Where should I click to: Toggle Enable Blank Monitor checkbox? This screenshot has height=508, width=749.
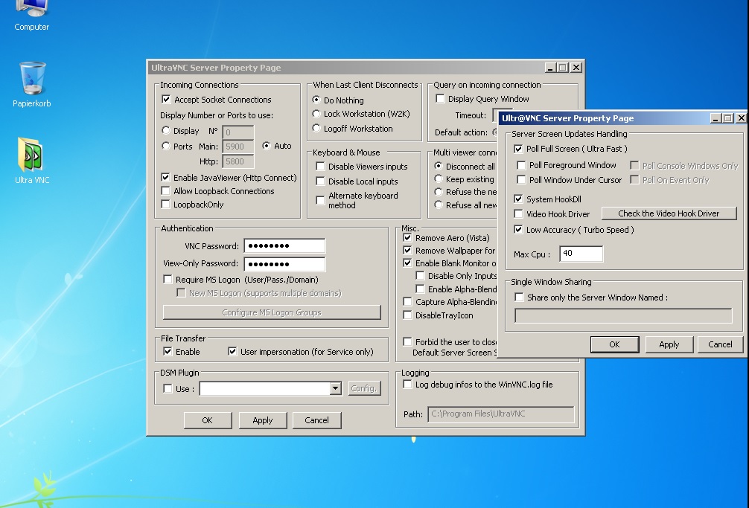(407, 263)
